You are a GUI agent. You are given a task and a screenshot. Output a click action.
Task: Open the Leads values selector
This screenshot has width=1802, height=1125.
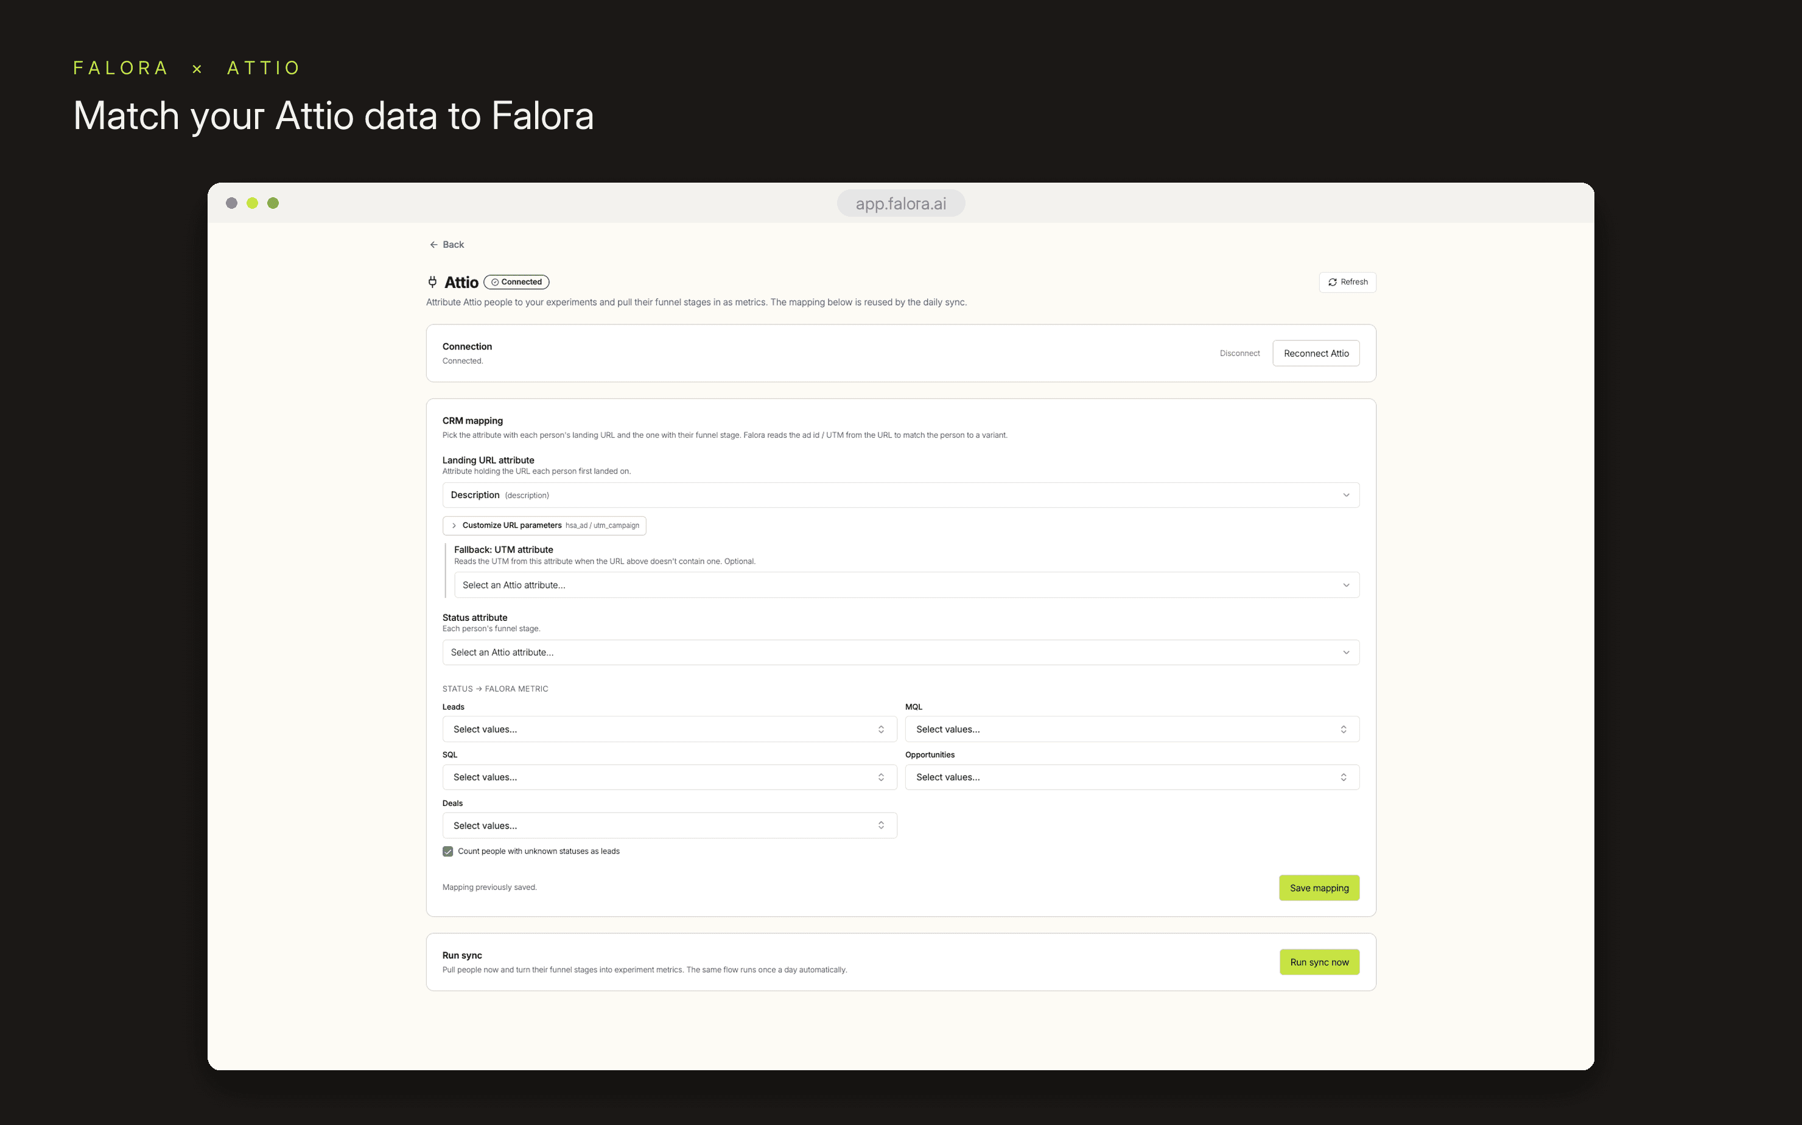click(x=670, y=729)
